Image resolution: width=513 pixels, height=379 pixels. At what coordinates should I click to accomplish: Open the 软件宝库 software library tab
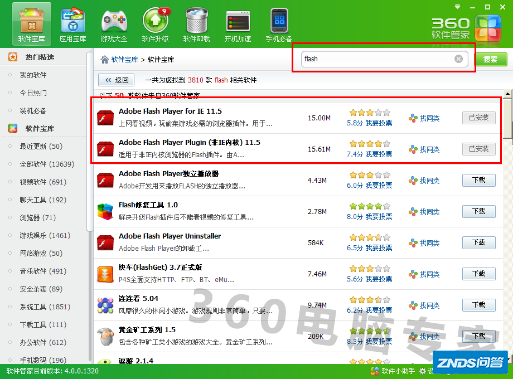point(32,24)
